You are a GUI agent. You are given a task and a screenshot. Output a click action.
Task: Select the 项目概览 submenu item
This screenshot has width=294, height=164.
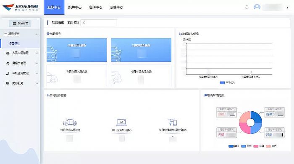[14, 44]
